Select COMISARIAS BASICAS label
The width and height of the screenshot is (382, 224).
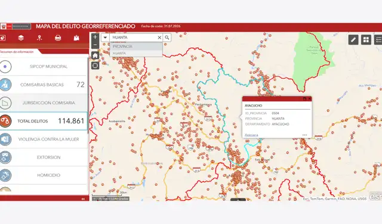42,85
